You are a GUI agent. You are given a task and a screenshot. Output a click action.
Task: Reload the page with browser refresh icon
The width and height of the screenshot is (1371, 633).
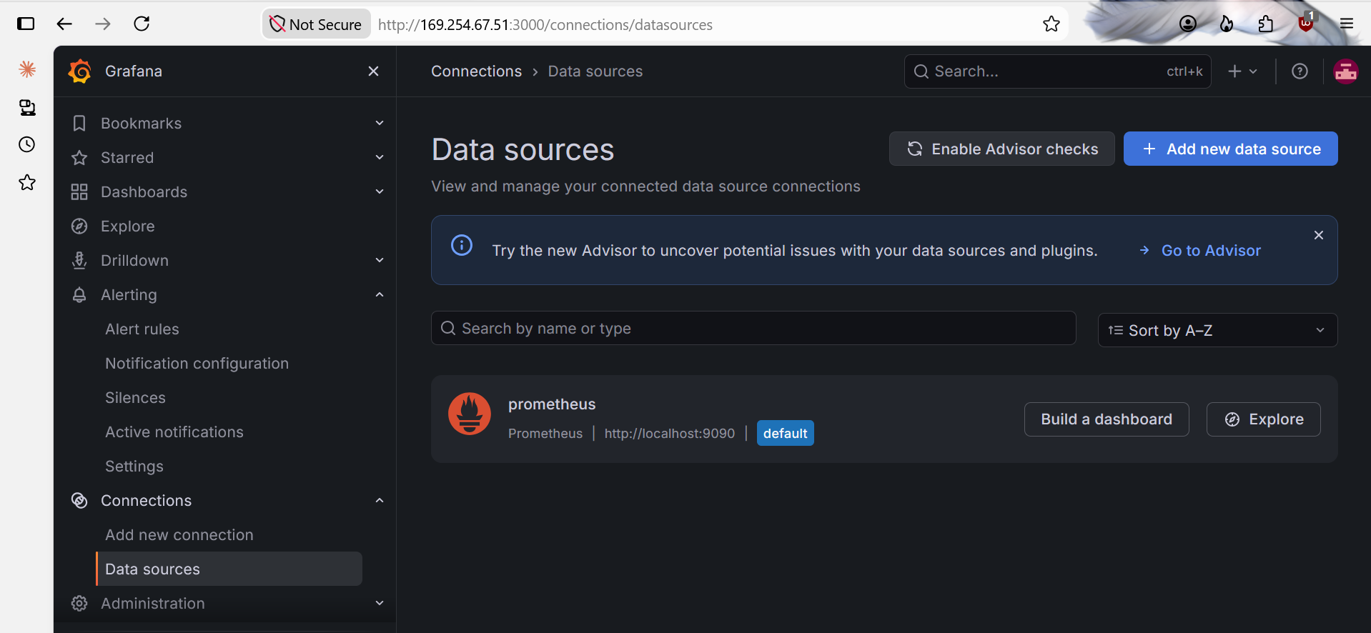(142, 24)
